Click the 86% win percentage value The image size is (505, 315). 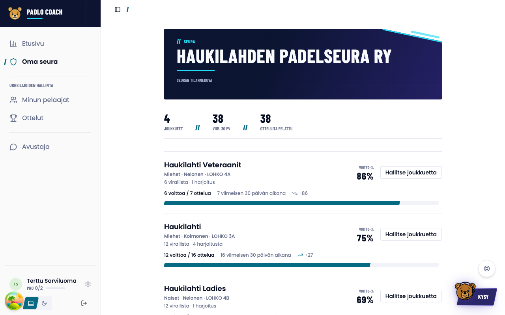coord(365,176)
